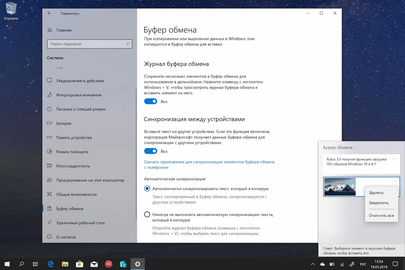
Task: Open Память устройства settings
Action: tap(74, 137)
